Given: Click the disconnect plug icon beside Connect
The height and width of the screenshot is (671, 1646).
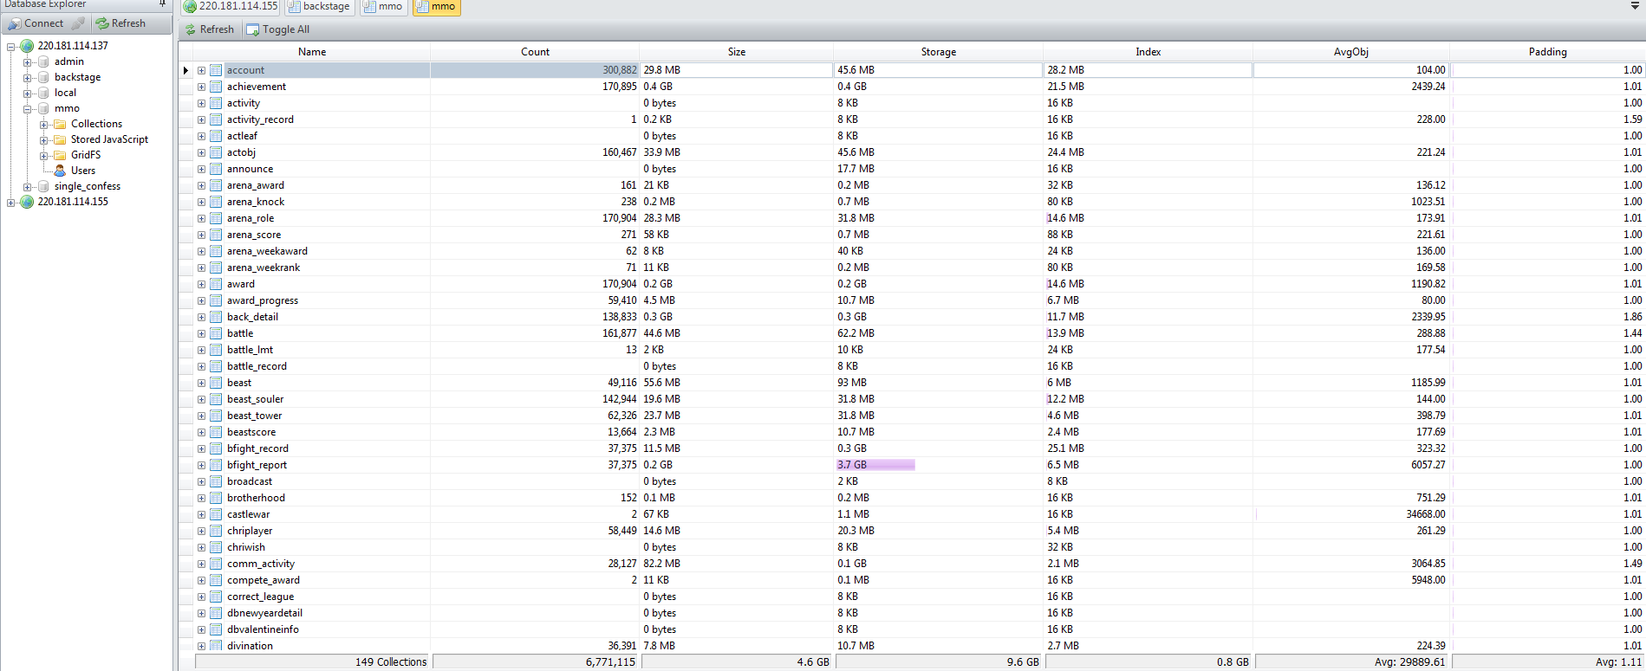Looking at the screenshot, I should click(x=78, y=23).
